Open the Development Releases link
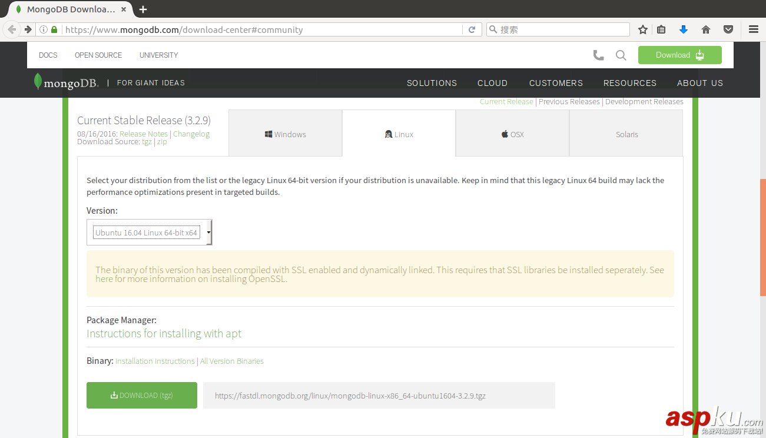Viewport: 766px width, 438px height. [x=644, y=101]
